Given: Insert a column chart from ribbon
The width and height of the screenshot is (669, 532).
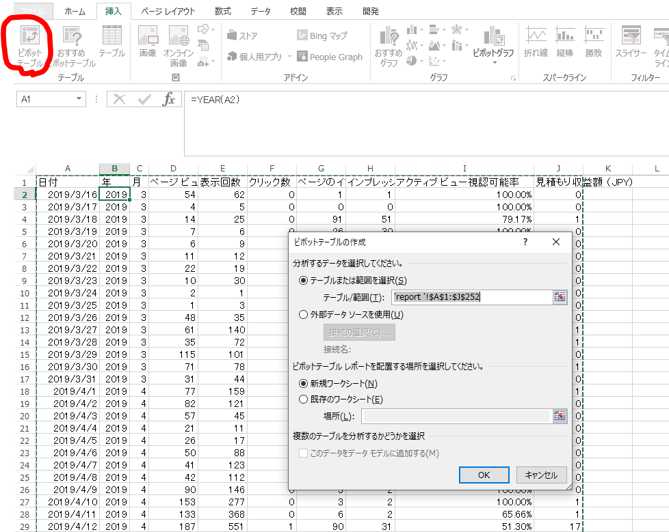Looking at the screenshot, I should [x=412, y=29].
